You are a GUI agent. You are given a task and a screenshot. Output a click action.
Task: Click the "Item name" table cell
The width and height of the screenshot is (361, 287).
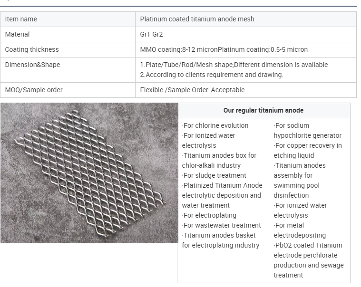[21, 19]
